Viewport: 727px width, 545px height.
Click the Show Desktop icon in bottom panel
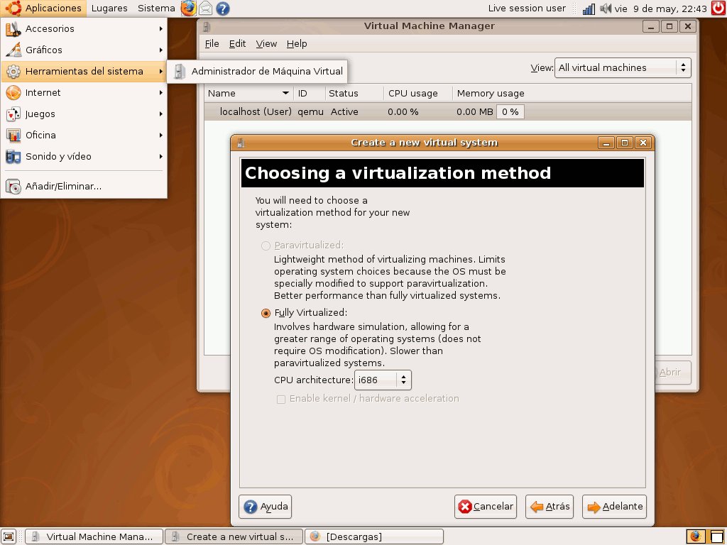(x=9, y=536)
